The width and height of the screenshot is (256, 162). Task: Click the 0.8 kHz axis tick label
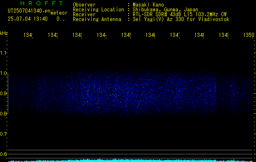click(4, 113)
